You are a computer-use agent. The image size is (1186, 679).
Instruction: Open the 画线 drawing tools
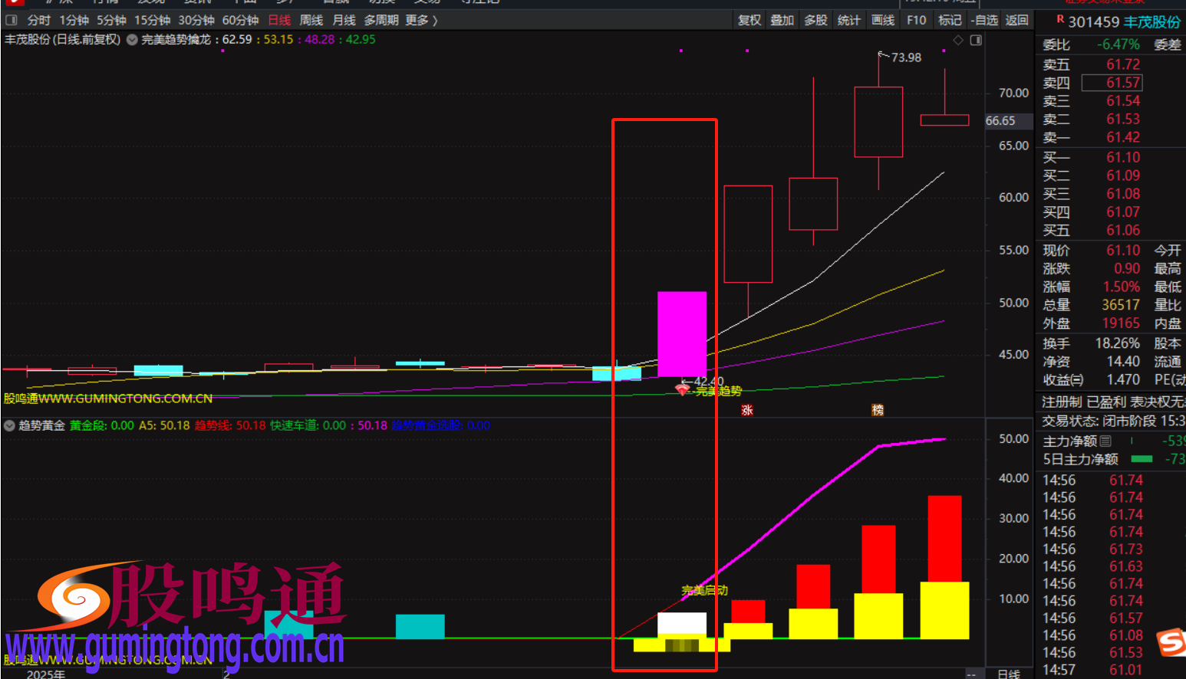[x=883, y=20]
